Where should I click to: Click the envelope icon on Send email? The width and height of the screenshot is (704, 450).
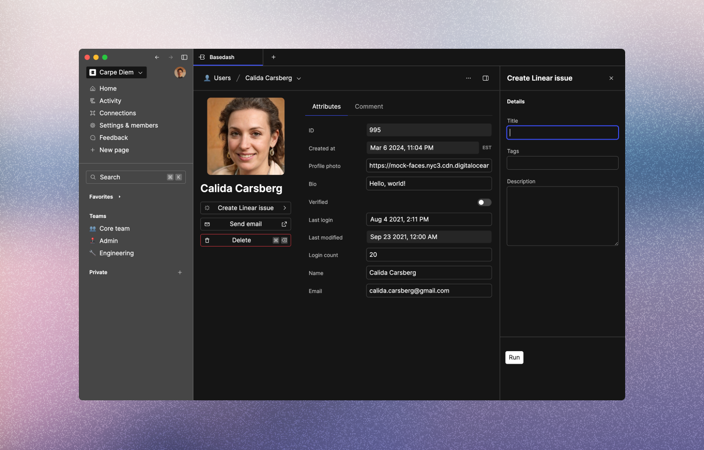207,224
